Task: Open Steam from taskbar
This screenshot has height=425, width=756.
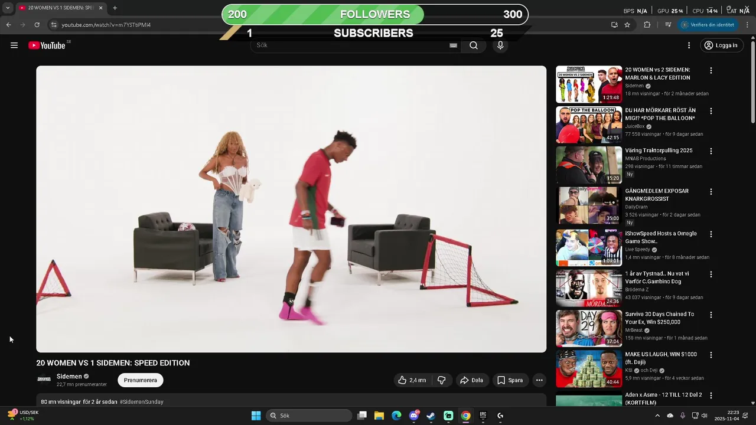Action: tap(431, 416)
